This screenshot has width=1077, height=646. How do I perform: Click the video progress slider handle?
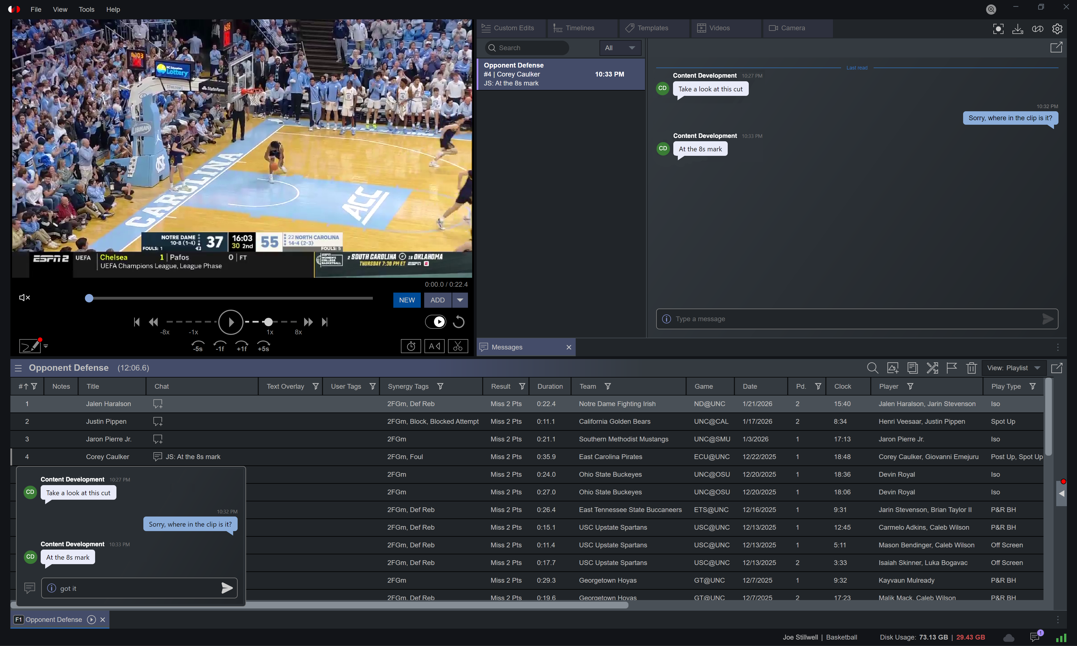89,298
